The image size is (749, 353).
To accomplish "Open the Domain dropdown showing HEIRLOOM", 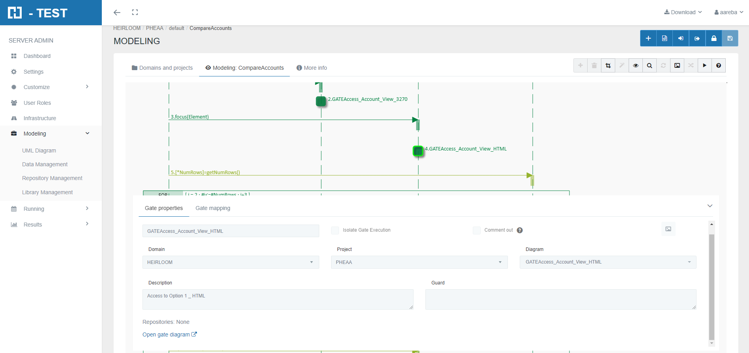I will [x=230, y=262].
